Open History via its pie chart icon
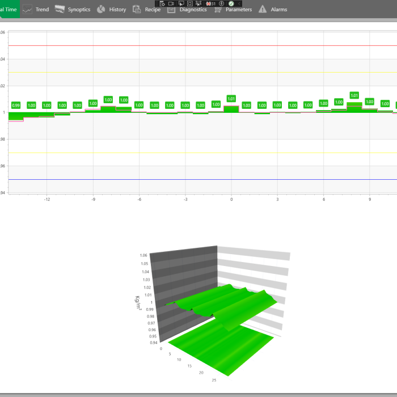The image size is (397, 397). 100,9
